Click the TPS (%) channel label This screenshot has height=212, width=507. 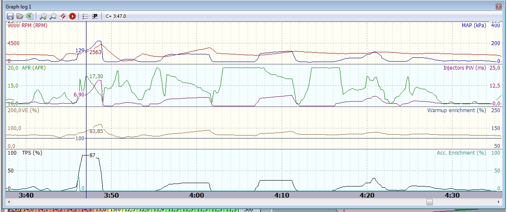(32, 153)
